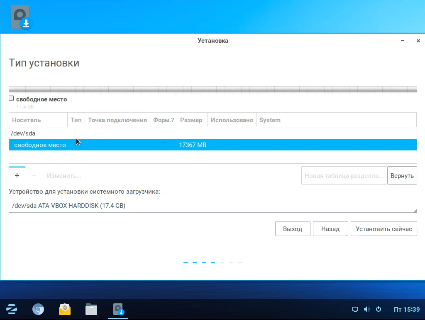Click the power icon in system tray
Screen dimensions: 425x320
pyautogui.click(x=378, y=309)
